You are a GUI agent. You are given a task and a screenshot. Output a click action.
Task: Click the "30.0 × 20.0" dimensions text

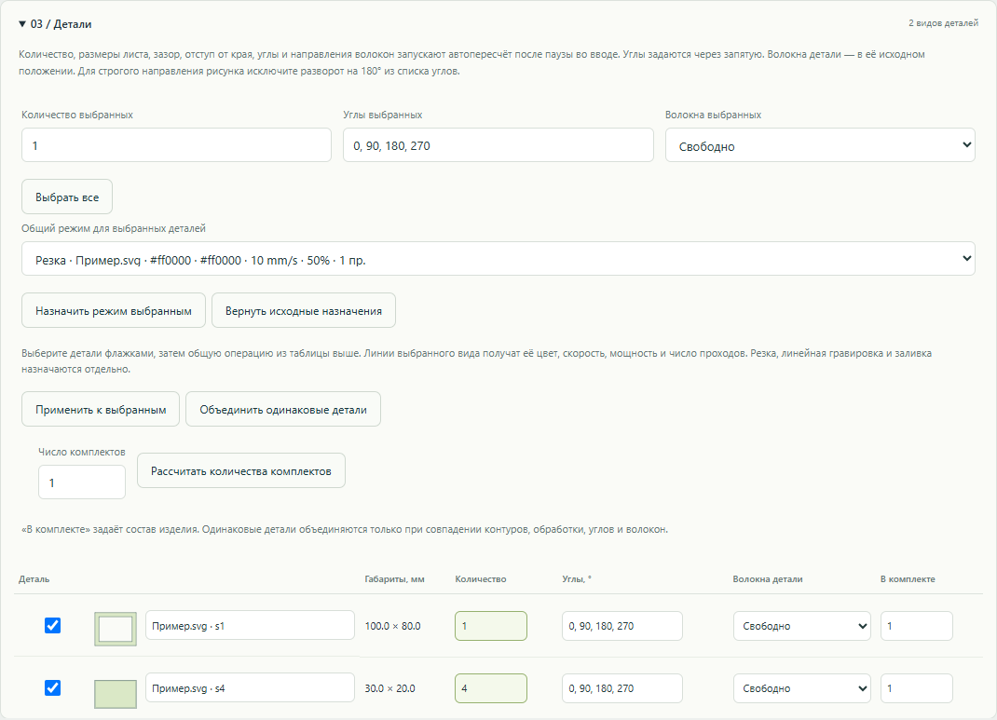(389, 688)
